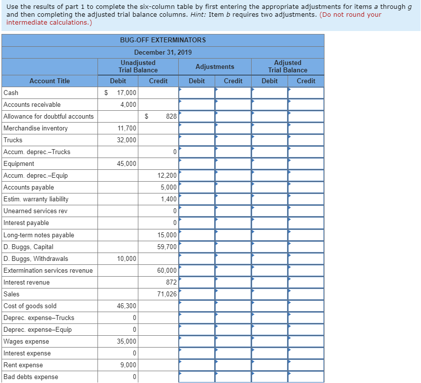This screenshot has width=421, height=383.
Task: Select the Adjustments Credit cell for Estim. warranty liability
Action: pyautogui.click(x=233, y=199)
